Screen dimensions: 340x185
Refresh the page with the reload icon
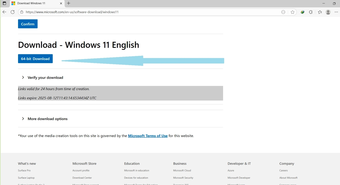[12, 12]
